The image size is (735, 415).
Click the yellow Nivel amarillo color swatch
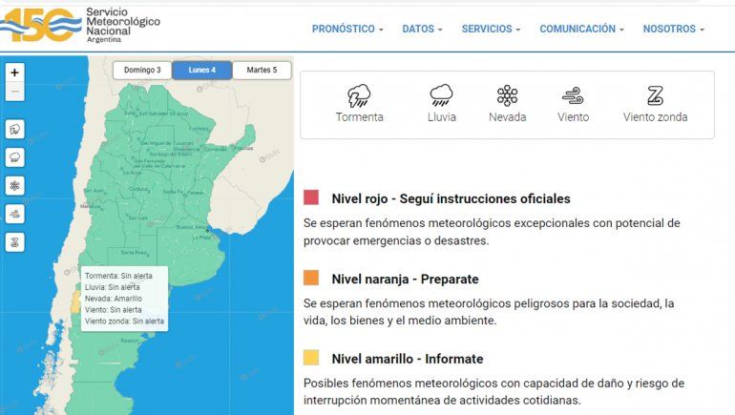pos(311,359)
